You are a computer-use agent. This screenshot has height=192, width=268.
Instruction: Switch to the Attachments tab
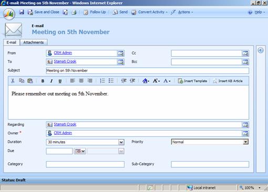pos(33,42)
